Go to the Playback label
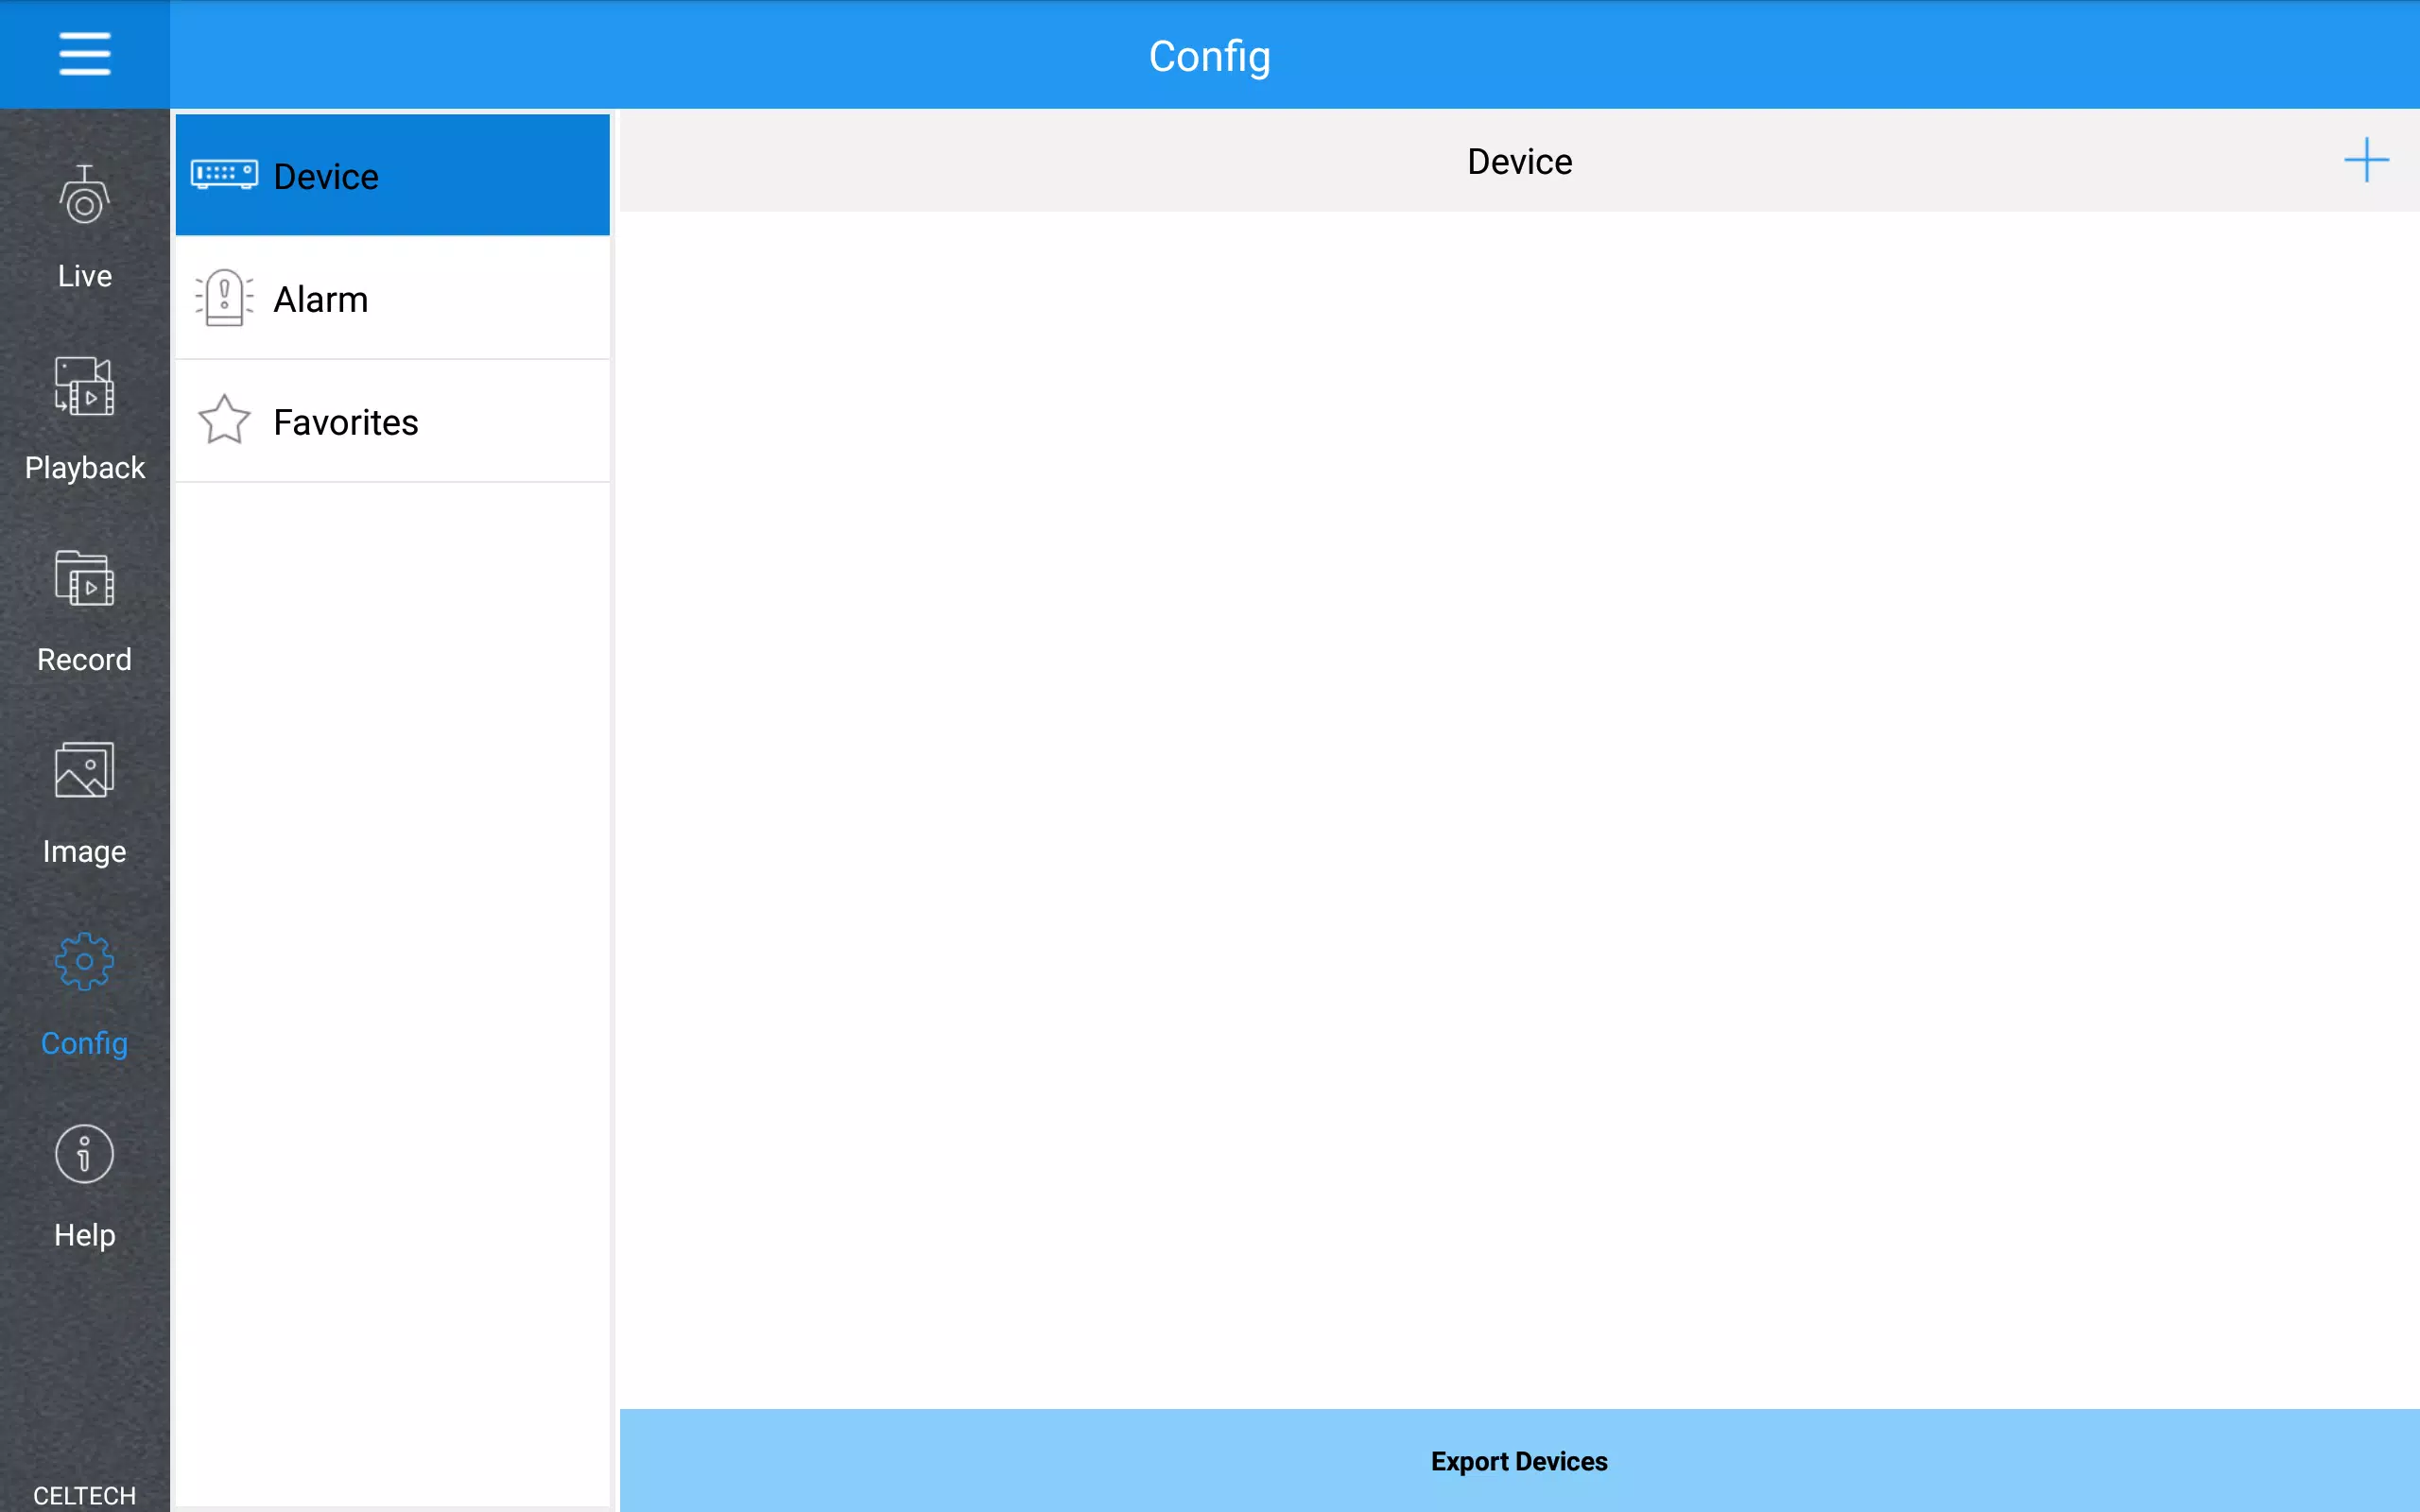Screen dimensions: 2420x1512 (84, 468)
